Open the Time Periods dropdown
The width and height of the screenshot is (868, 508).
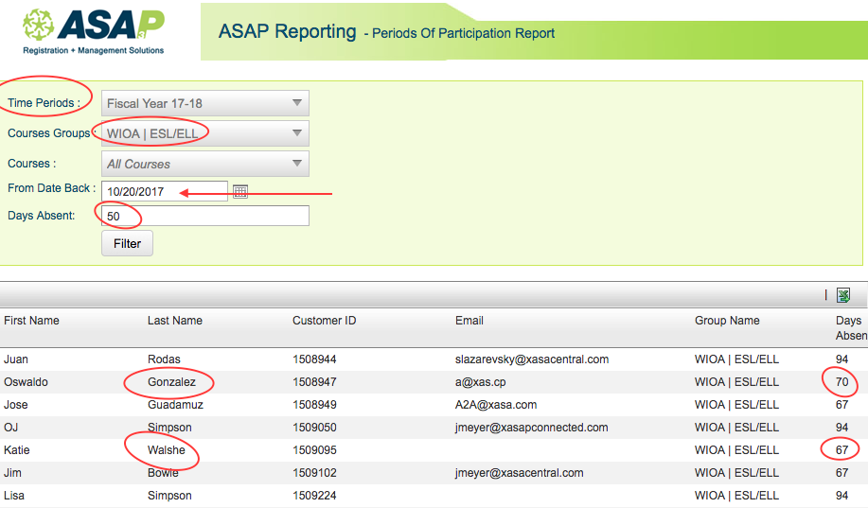coord(204,103)
